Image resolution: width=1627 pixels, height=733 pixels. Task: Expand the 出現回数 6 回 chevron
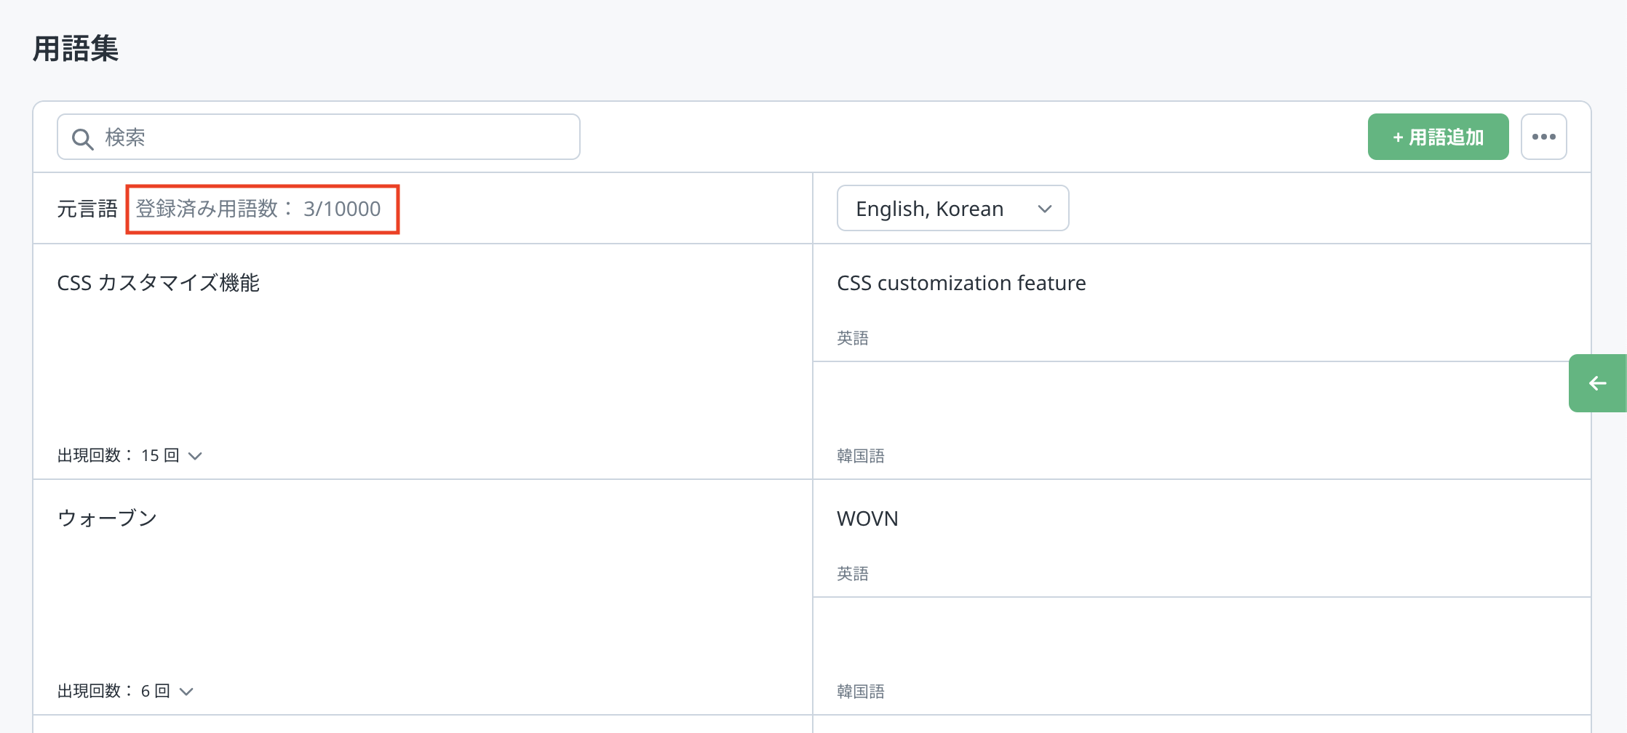point(186,692)
